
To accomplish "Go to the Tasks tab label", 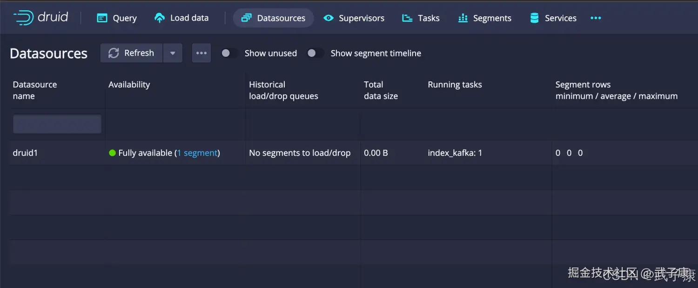I will point(429,18).
